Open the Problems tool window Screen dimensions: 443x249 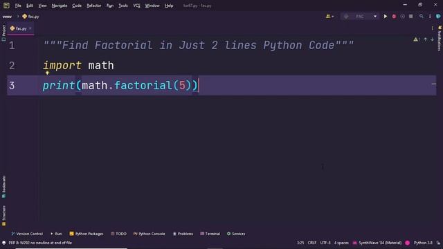point(183,234)
